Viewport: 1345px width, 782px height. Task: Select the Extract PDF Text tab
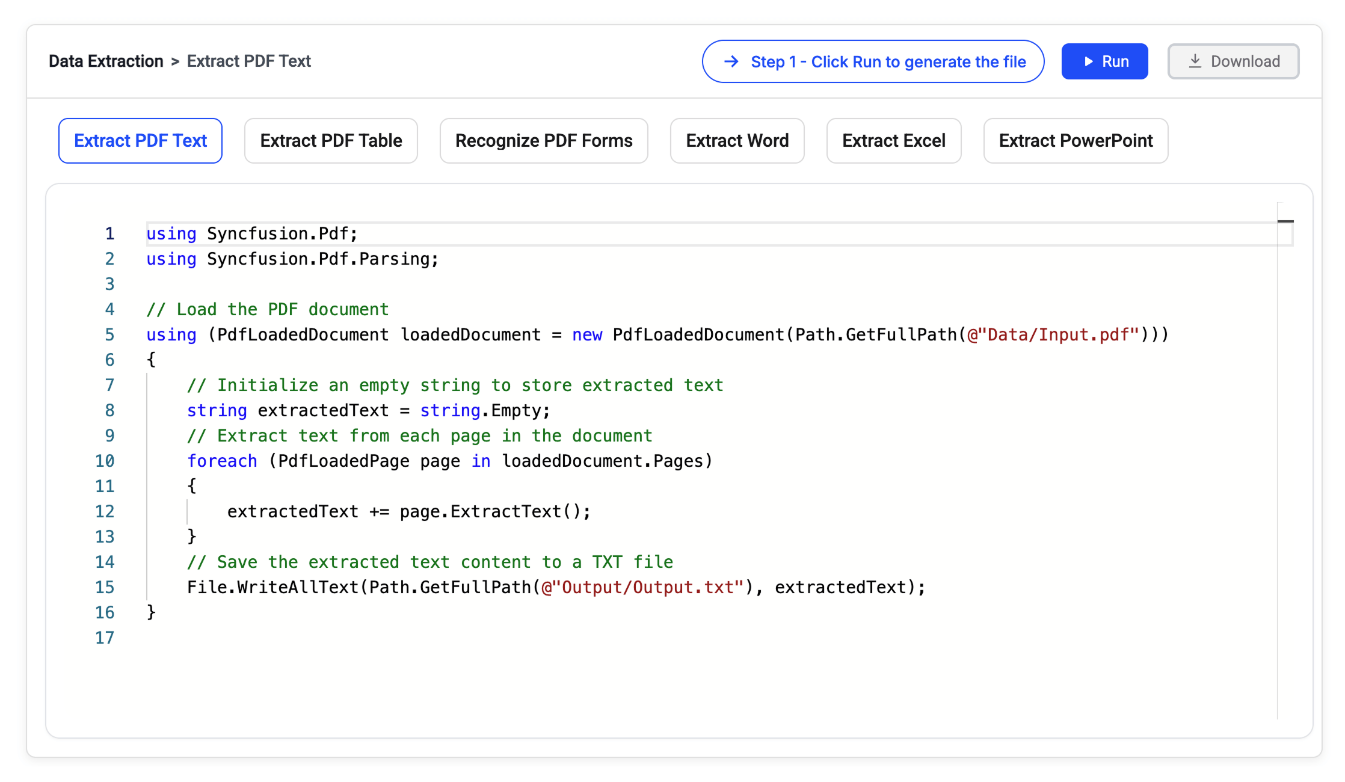coord(140,141)
